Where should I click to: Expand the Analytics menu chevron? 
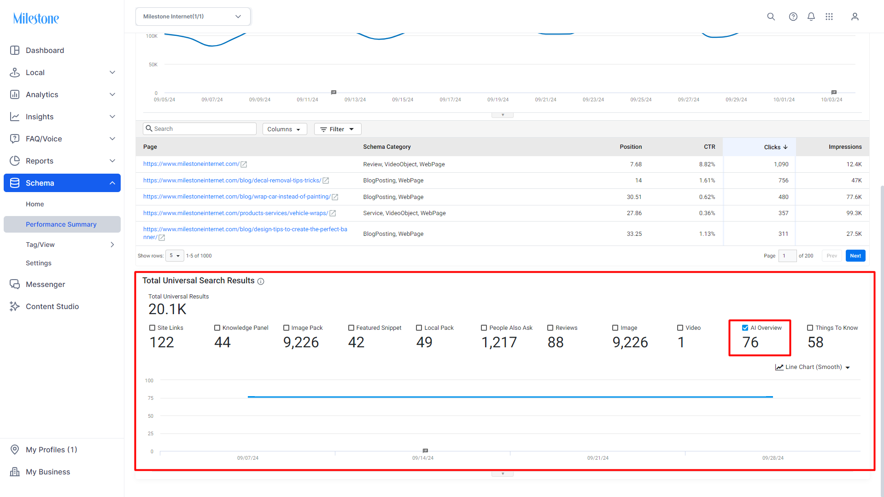112,94
